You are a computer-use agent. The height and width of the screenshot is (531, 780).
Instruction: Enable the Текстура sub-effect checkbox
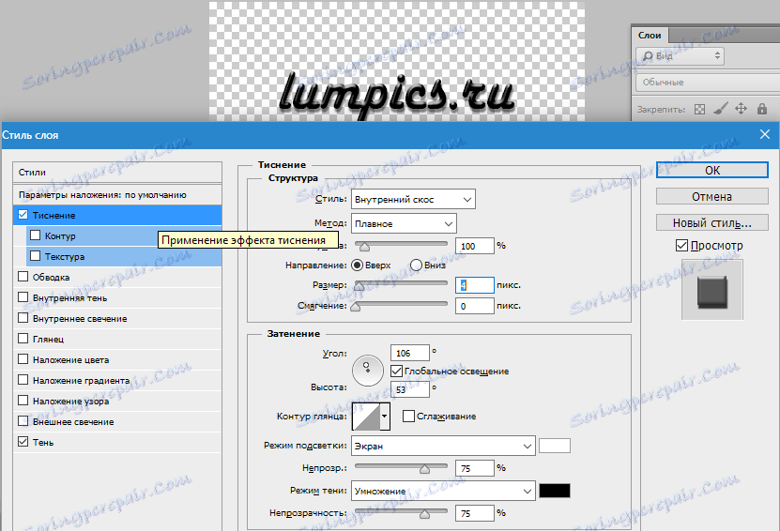tap(36, 256)
